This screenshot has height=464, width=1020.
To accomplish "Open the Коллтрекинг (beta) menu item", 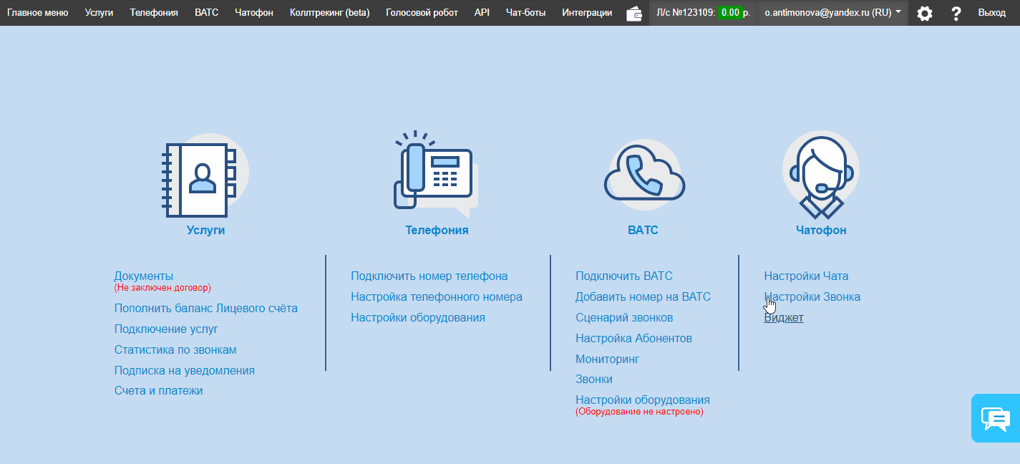I will coord(329,13).
